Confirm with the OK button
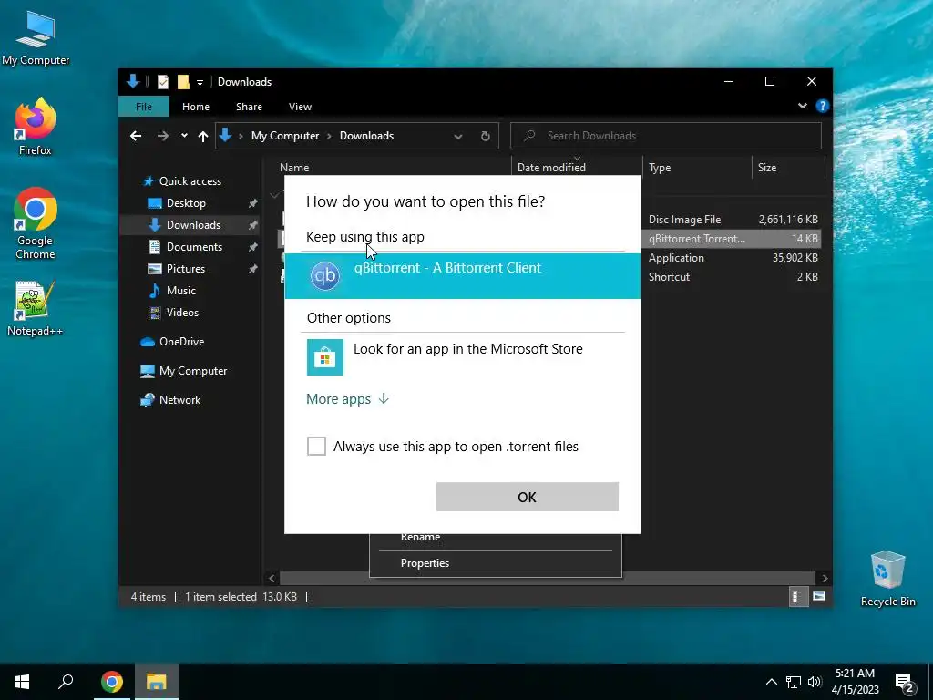933x700 pixels. [x=528, y=497]
